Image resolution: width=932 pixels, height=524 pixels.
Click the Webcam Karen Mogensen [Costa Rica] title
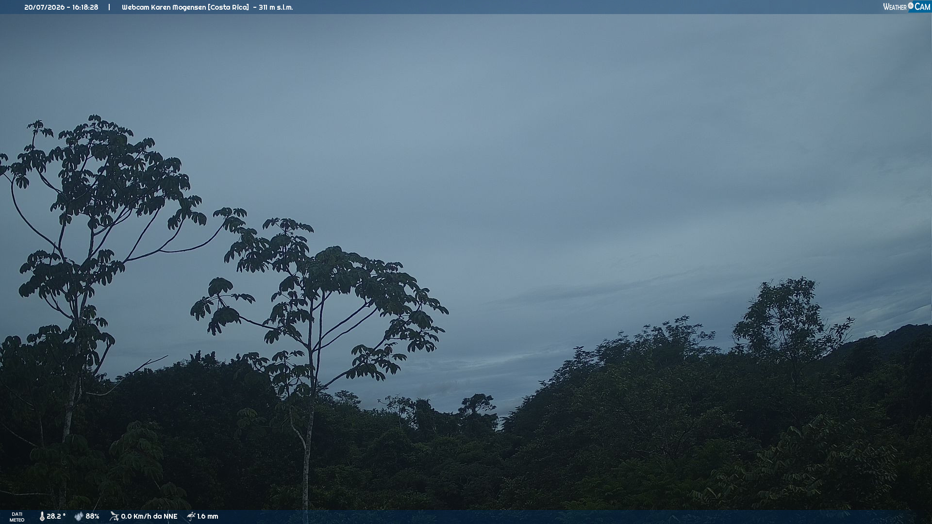click(x=185, y=7)
